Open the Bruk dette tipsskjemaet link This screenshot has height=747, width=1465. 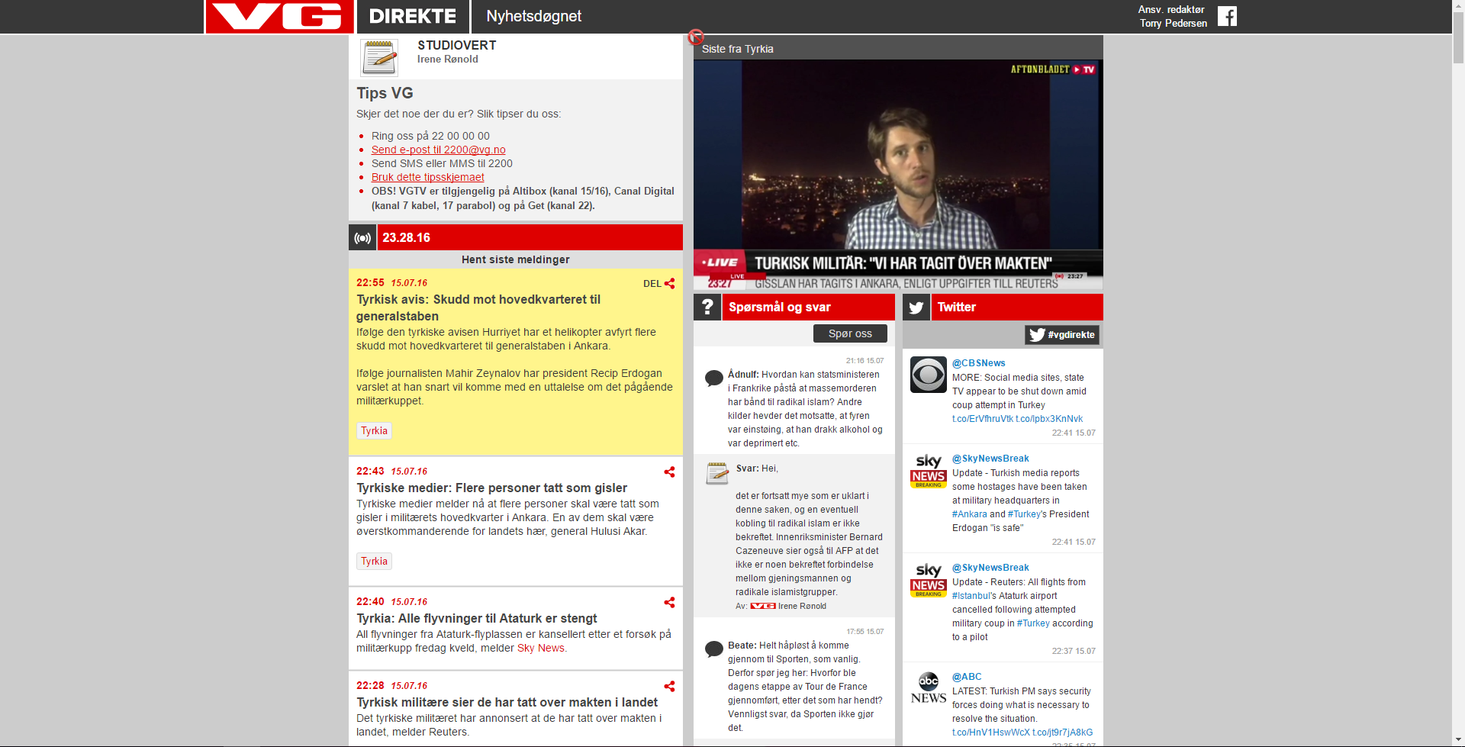(428, 178)
